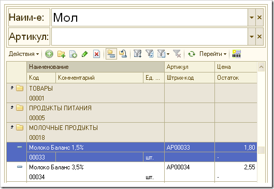The image size is (274, 189).
Task: Sort by the Наименование column header
Action: (x=96, y=67)
